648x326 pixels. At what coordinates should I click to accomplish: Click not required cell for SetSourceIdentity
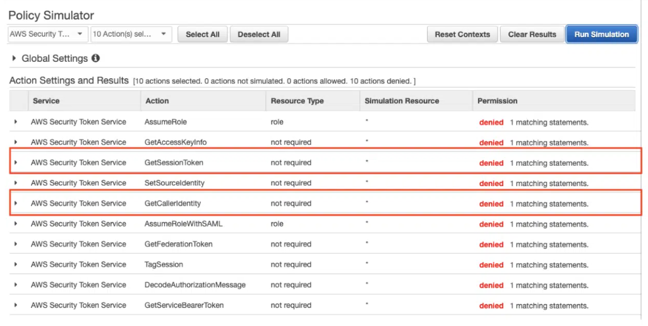click(291, 183)
